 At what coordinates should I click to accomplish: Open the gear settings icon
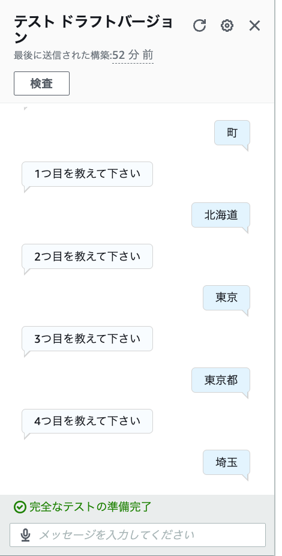[227, 26]
